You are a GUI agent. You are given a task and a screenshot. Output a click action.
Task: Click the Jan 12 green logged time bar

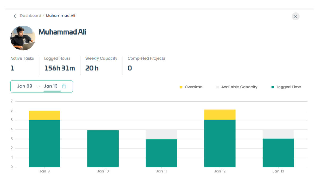tap(220, 143)
